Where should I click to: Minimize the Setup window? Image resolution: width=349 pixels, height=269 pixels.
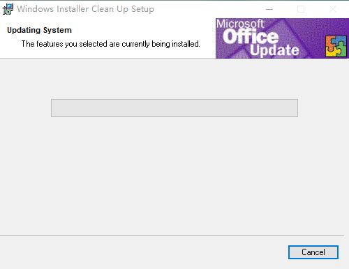coord(269,9)
